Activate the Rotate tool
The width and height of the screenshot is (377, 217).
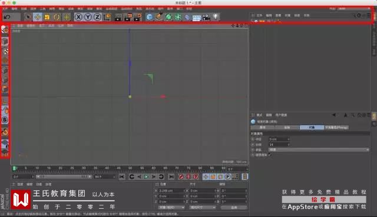coord(57,17)
